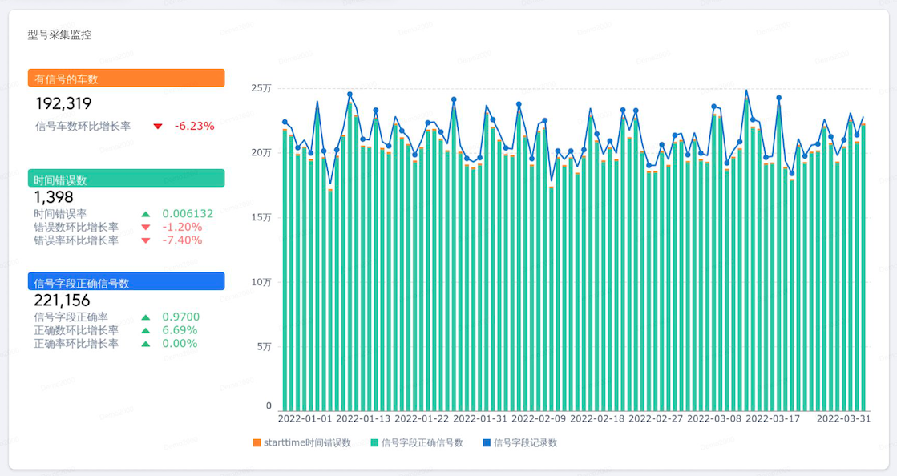Click the red down triangle beside -7.40%
Screen dimensions: 897x476
(x=146, y=241)
